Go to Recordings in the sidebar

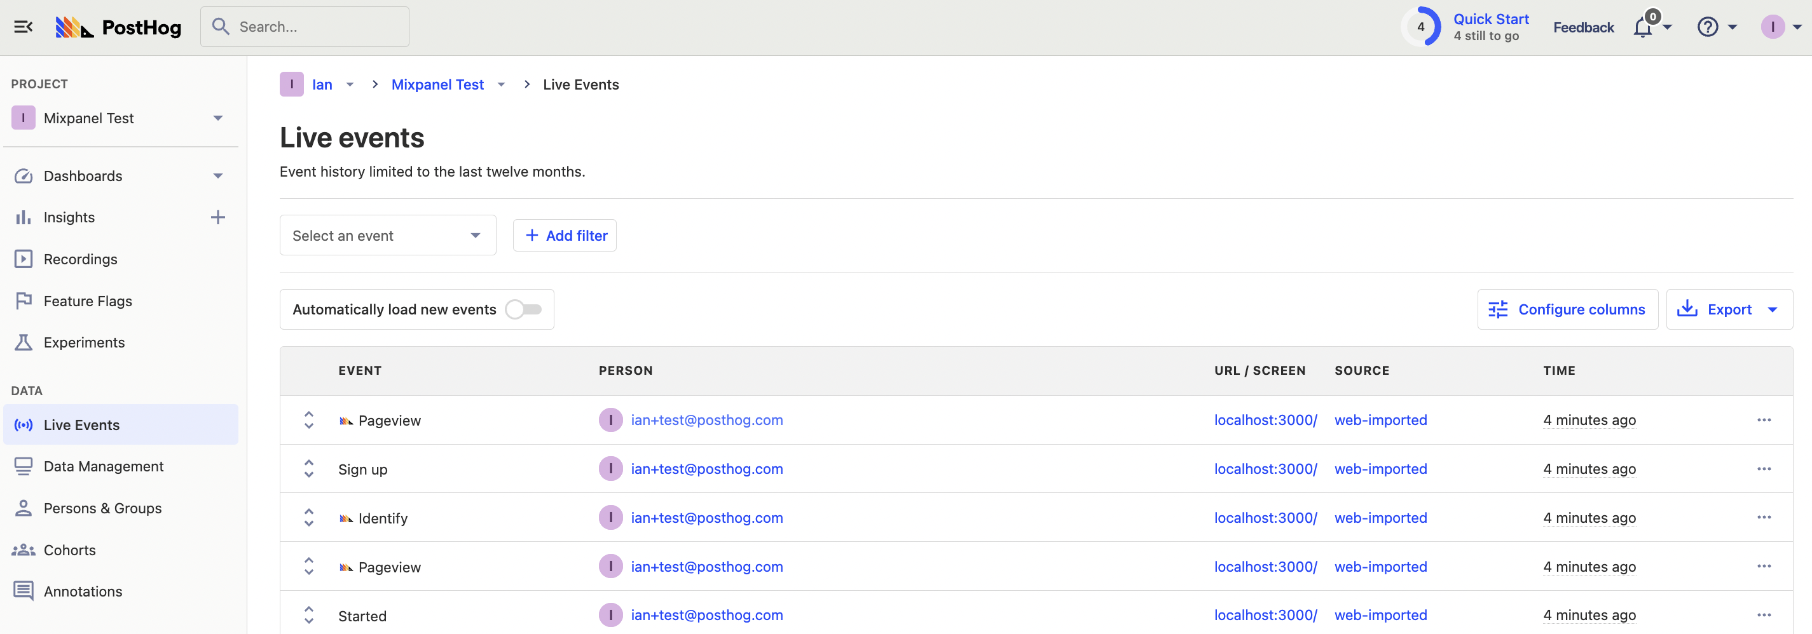[80, 259]
